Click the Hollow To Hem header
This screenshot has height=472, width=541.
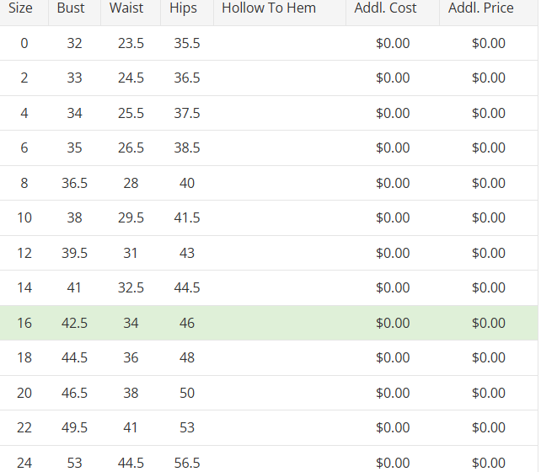click(269, 8)
